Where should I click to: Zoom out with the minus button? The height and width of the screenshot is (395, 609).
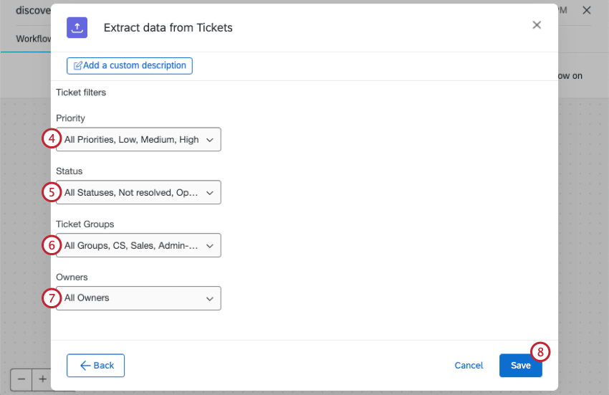pos(22,379)
